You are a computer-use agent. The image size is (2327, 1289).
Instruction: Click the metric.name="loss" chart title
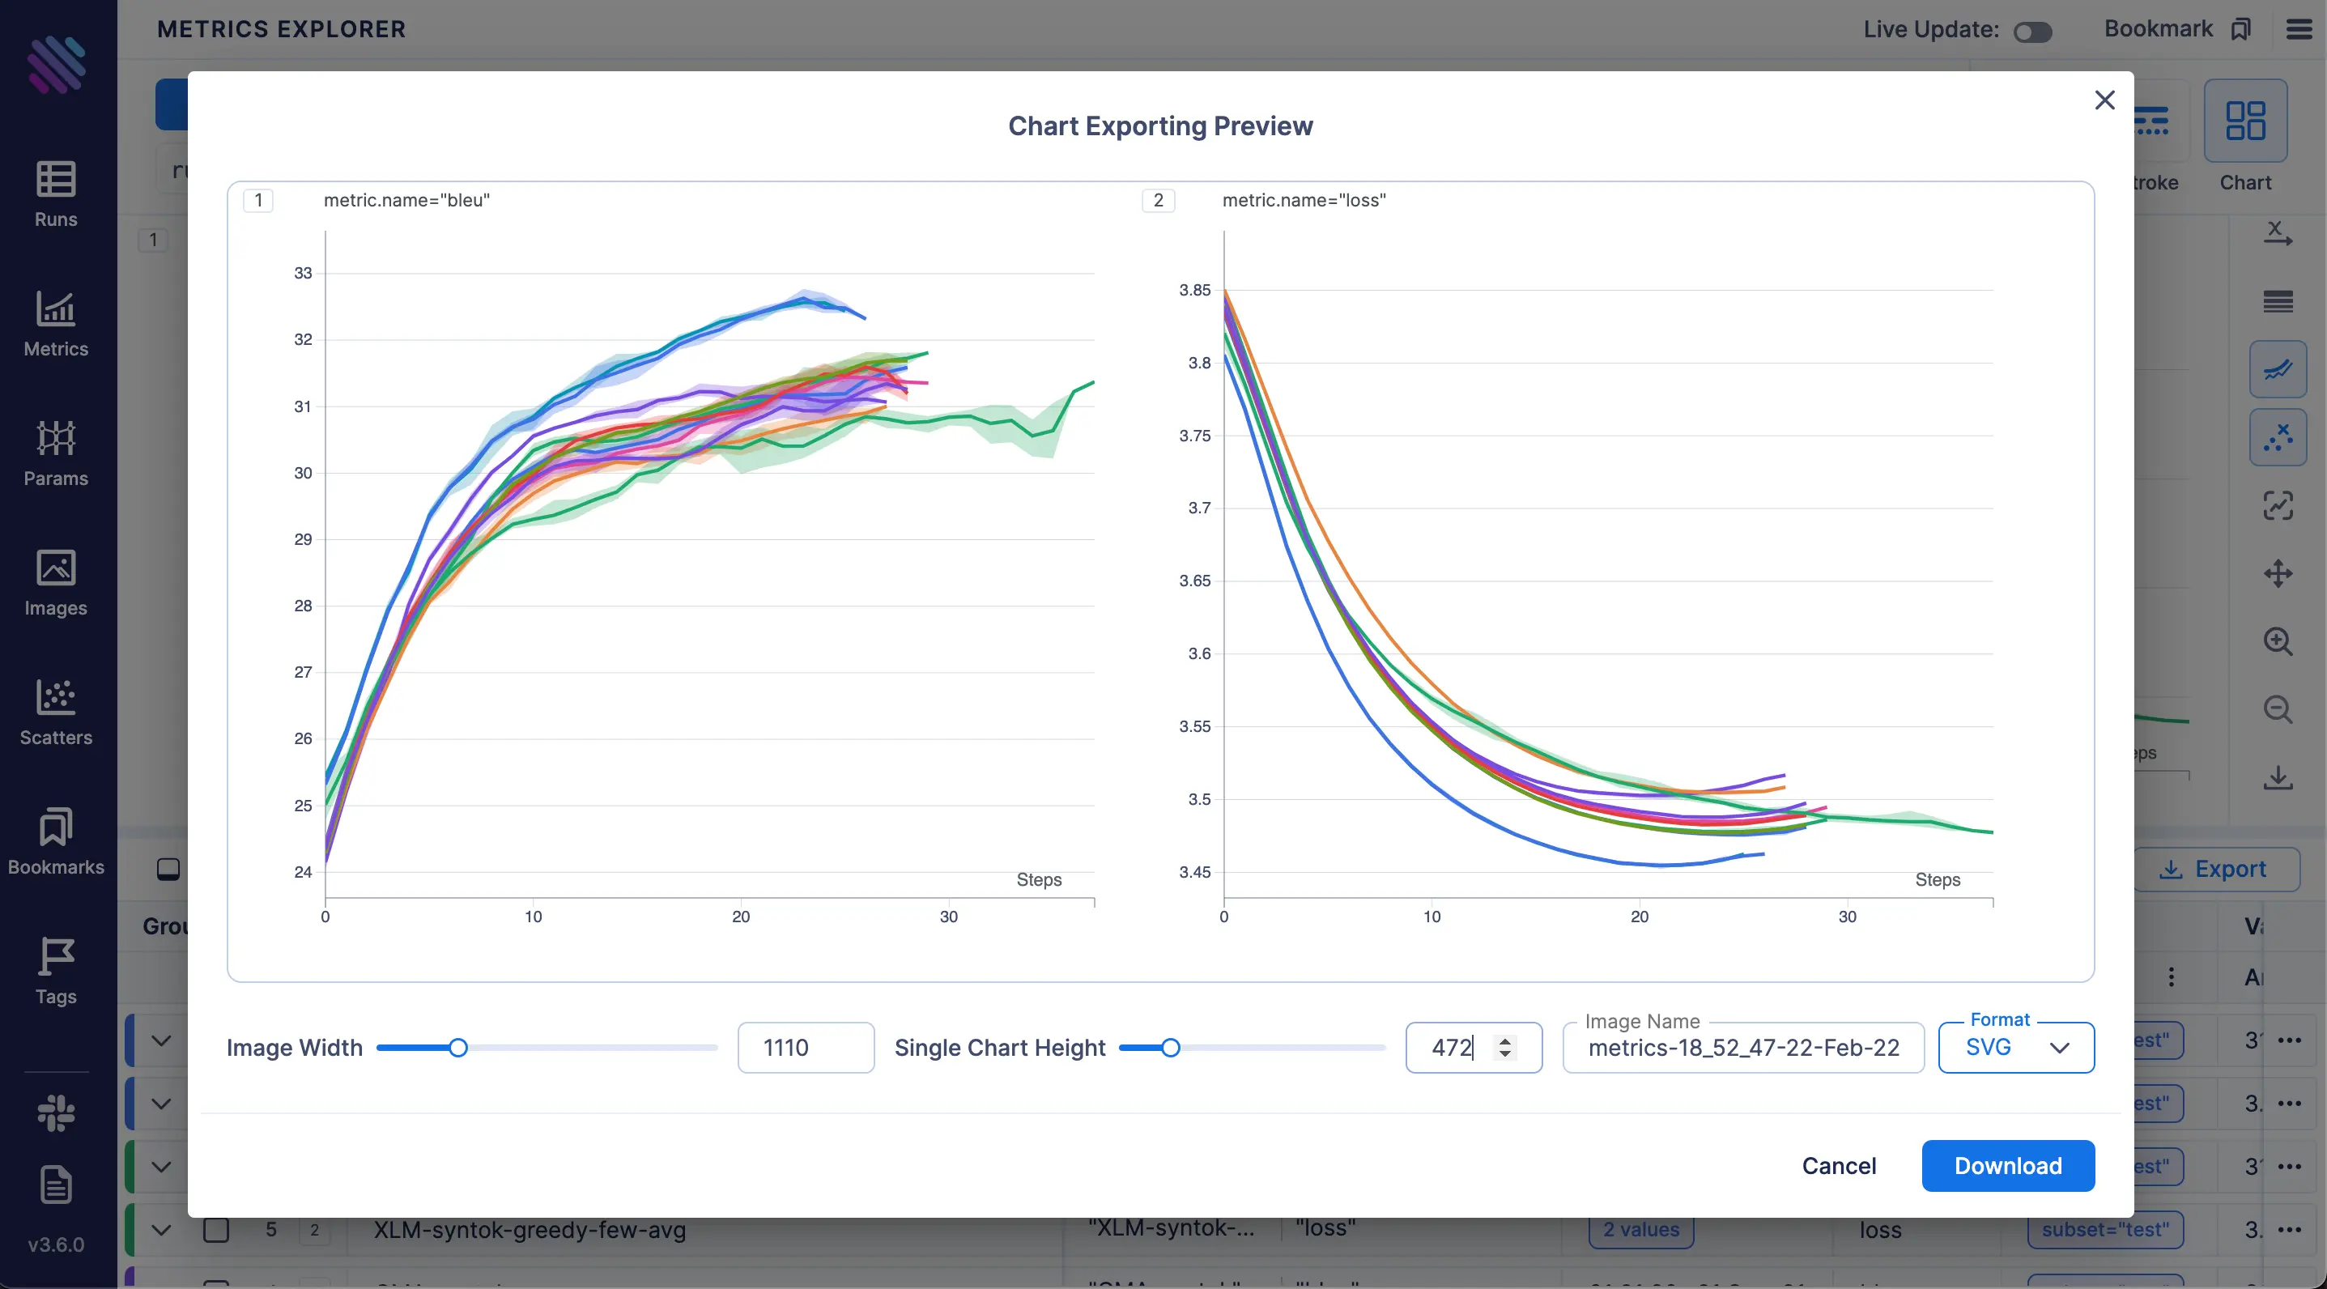coord(1304,200)
